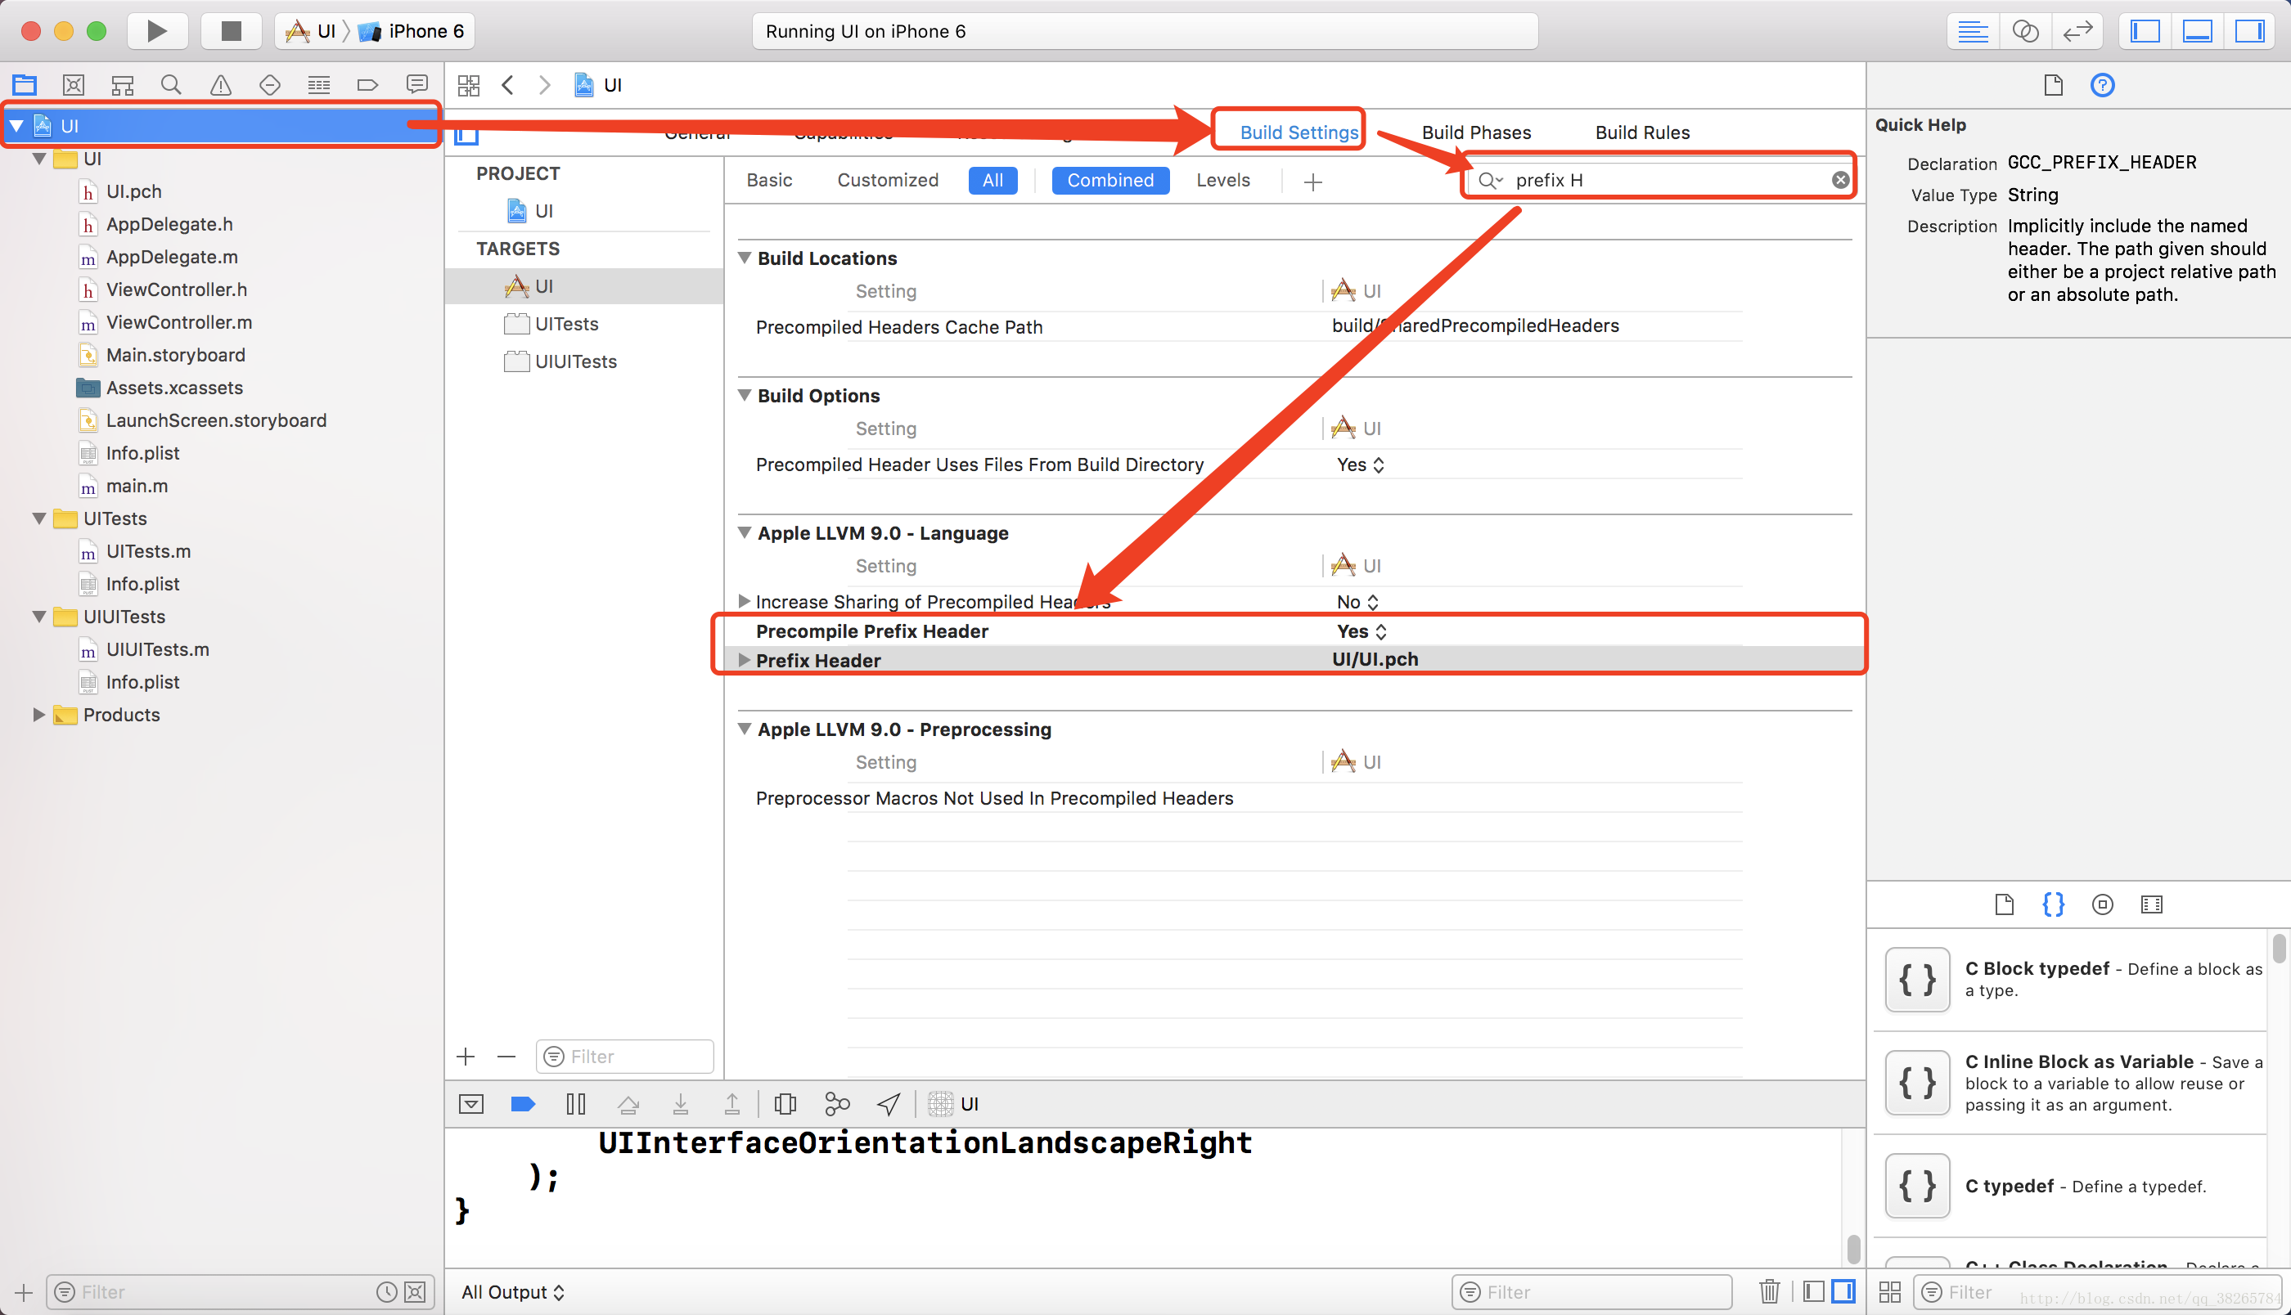Open the Report navigator speech-bubble icon
Viewport: 2291px width, 1315px height.
[x=416, y=85]
